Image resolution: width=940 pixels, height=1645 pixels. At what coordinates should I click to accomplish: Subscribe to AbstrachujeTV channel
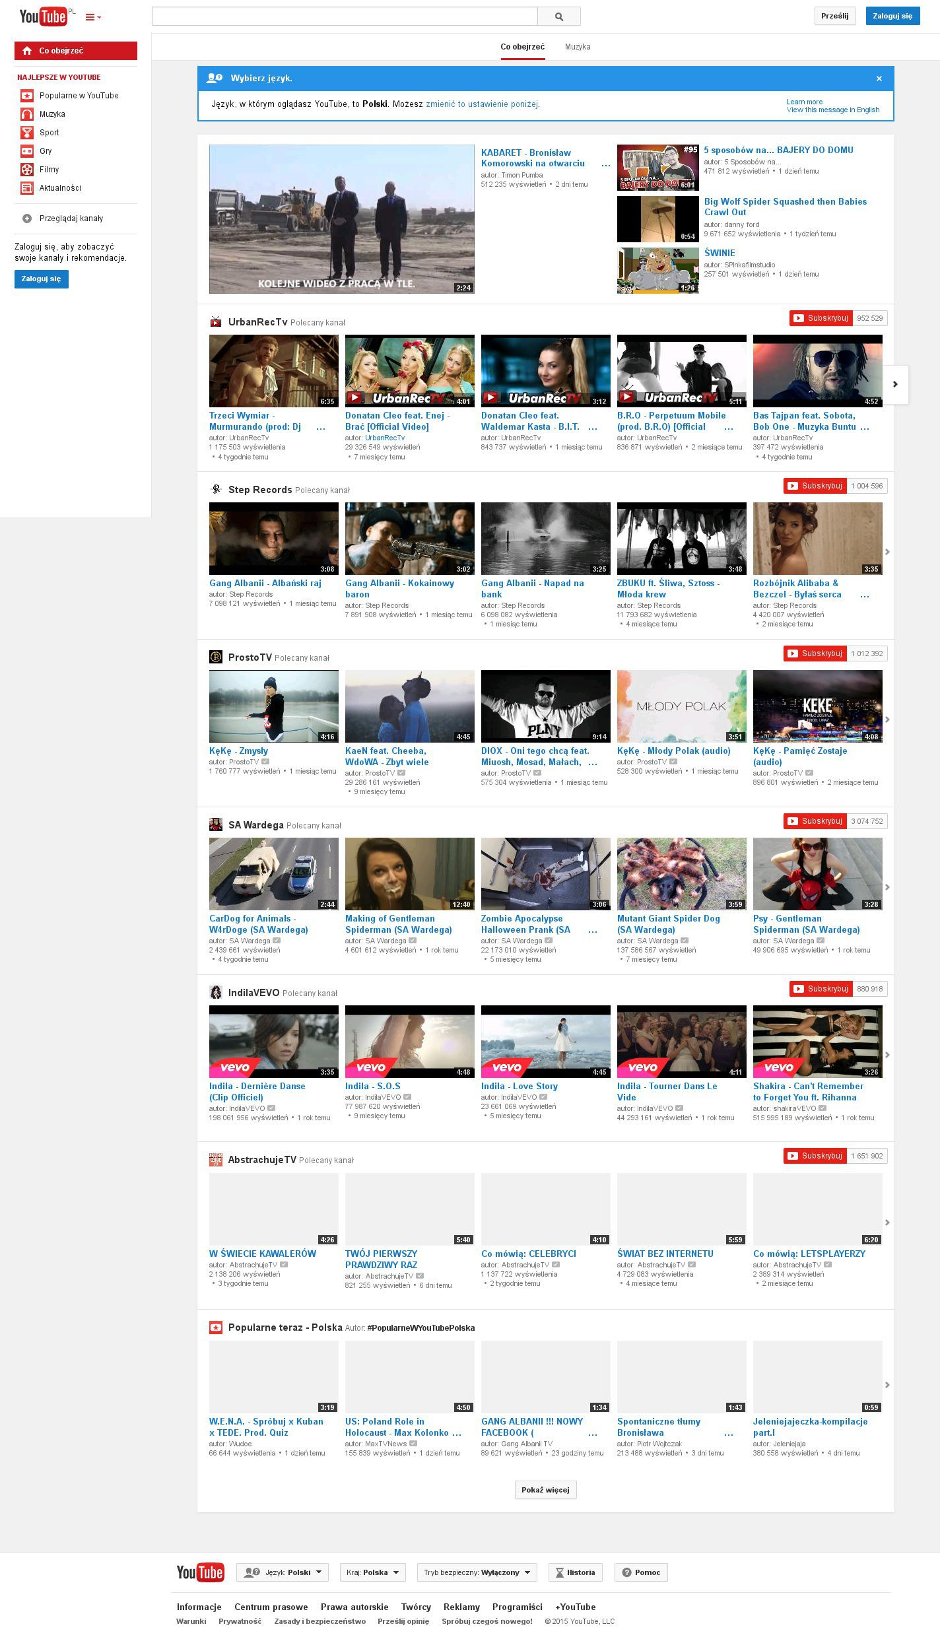pyautogui.click(x=815, y=1156)
